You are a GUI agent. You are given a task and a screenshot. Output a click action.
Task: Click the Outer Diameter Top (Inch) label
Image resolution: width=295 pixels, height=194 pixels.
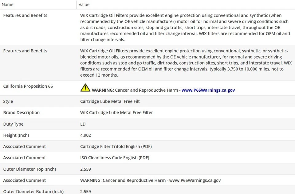(29, 169)
